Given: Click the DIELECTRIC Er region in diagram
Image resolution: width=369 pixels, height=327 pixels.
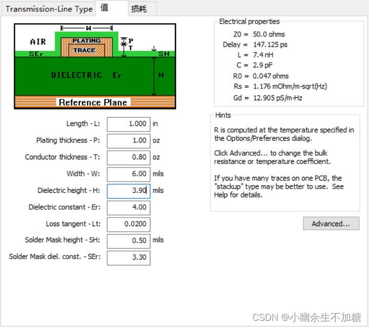Looking at the screenshot, I should (x=86, y=75).
